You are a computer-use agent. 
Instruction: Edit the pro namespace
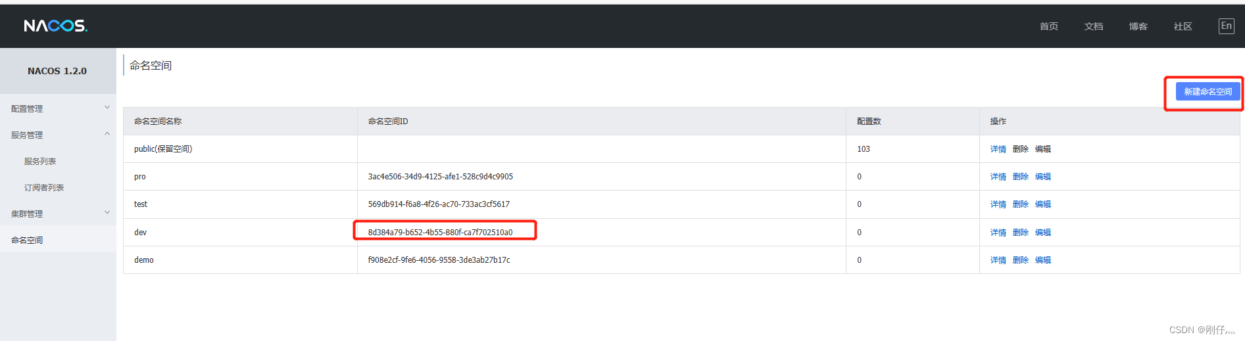click(x=1042, y=177)
